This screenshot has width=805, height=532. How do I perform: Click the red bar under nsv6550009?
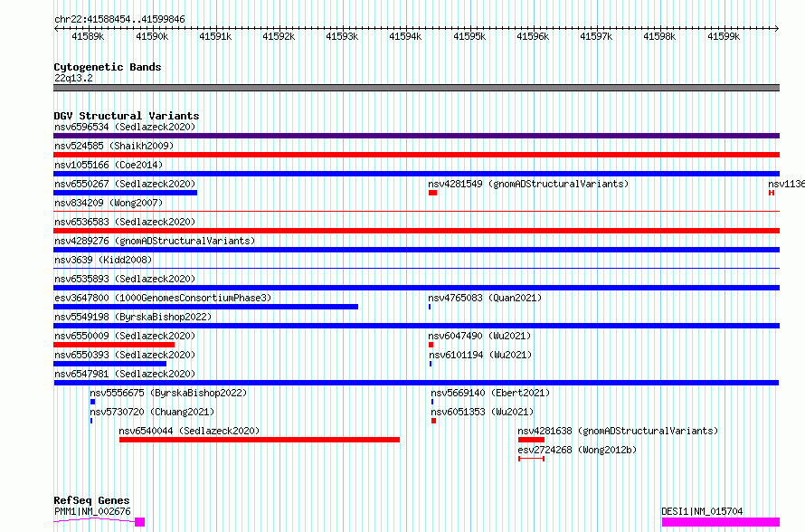click(x=114, y=345)
